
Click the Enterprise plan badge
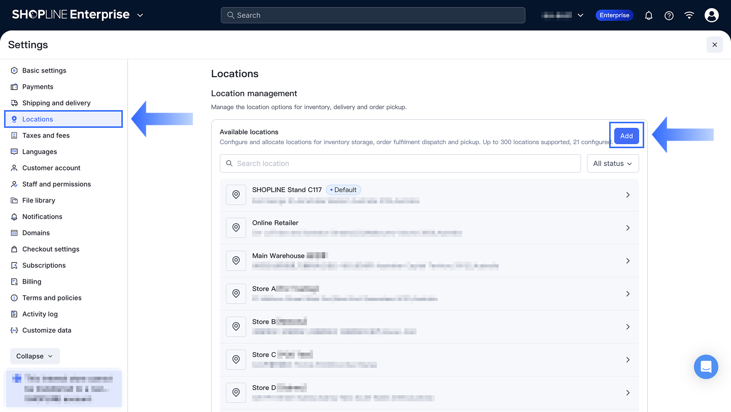coord(614,15)
